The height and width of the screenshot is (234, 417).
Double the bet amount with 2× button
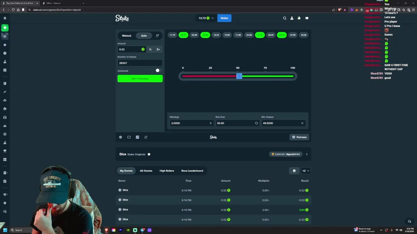point(158,49)
